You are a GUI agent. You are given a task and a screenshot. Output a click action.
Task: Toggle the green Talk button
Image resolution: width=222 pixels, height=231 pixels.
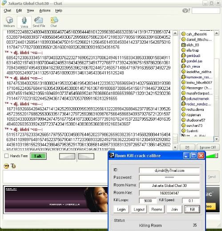(38, 156)
